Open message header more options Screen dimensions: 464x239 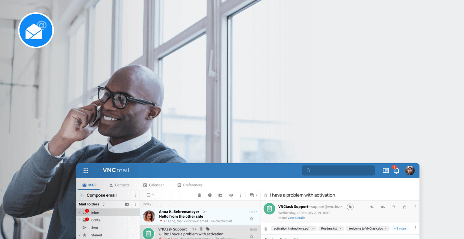[x=415, y=207]
